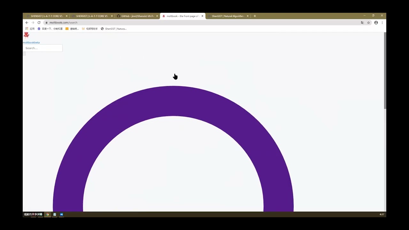Open the Chrome profile avatar
Image resolution: width=409 pixels, height=230 pixels.
[x=376, y=23]
